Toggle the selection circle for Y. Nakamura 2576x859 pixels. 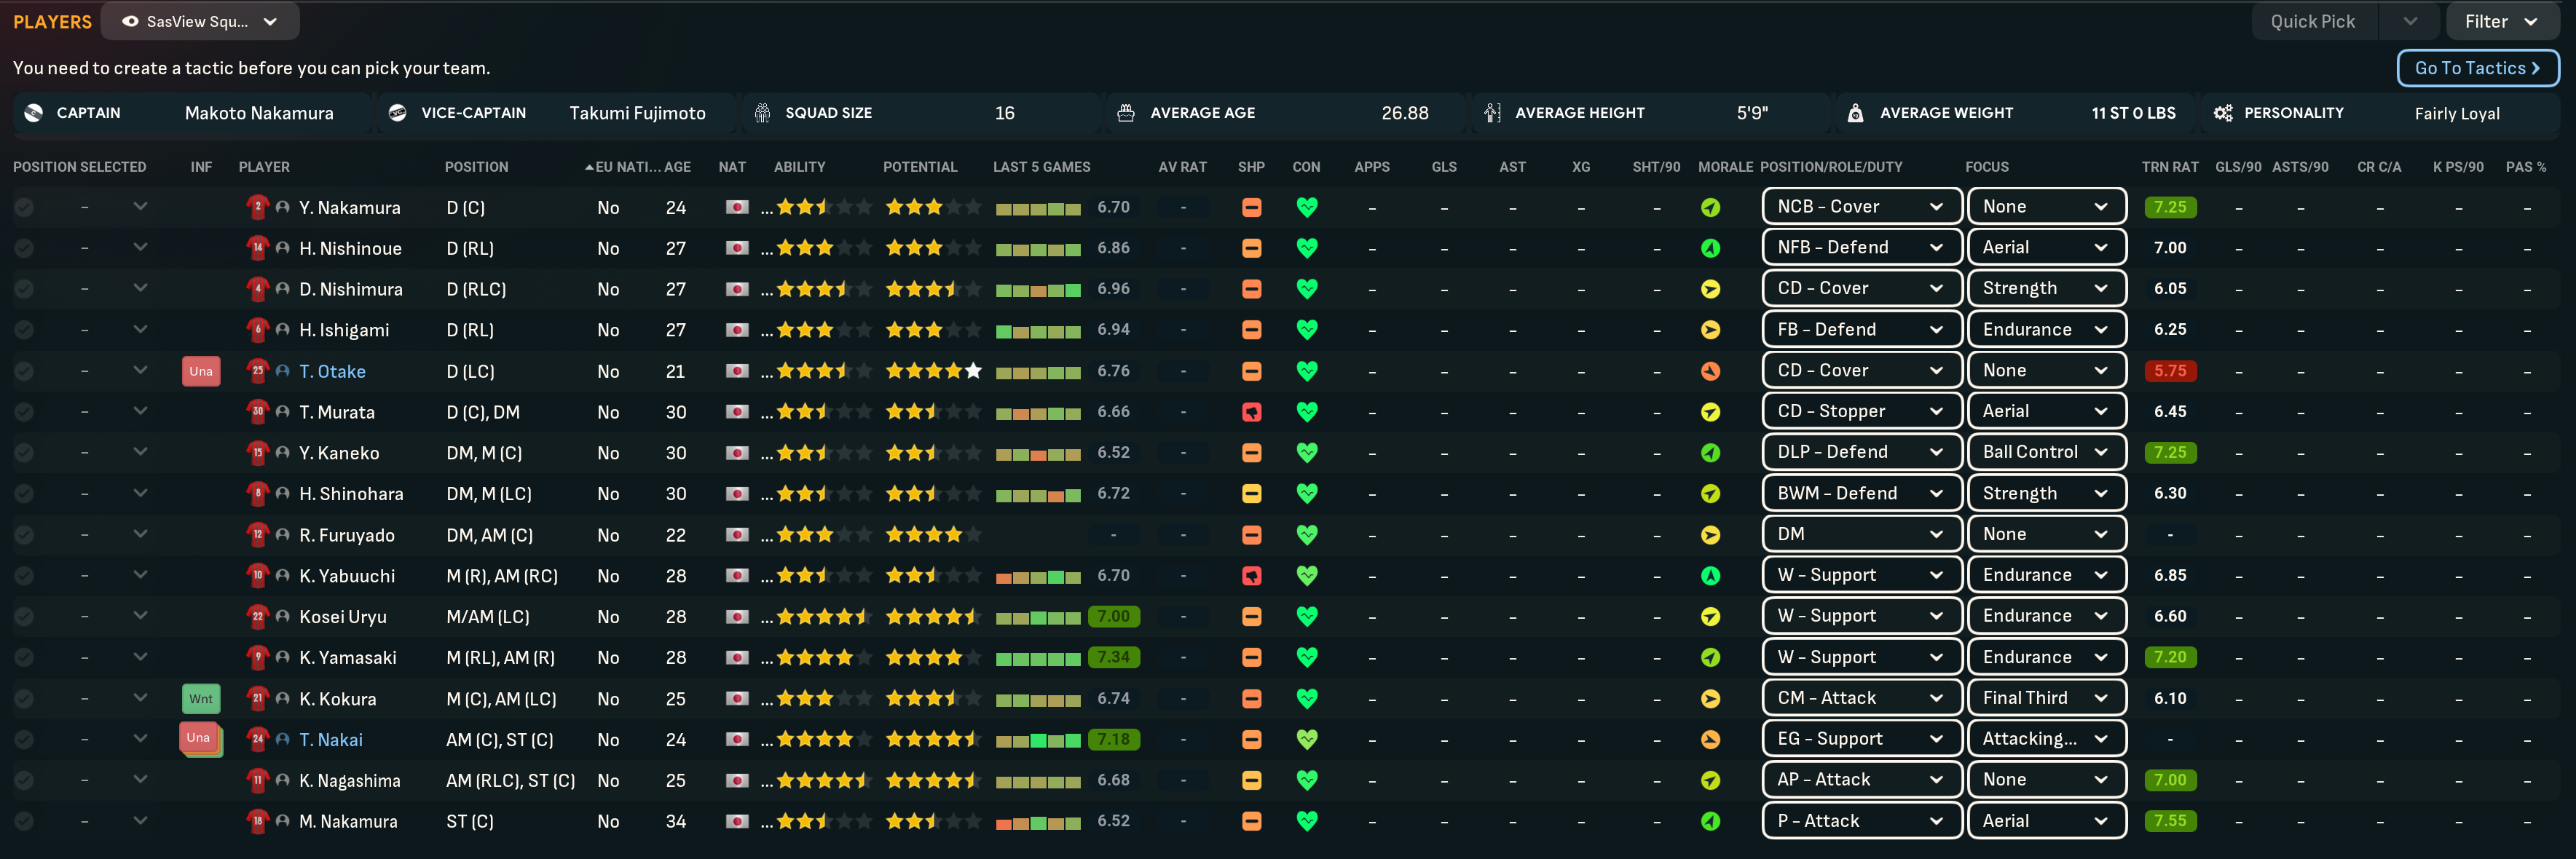click(24, 207)
